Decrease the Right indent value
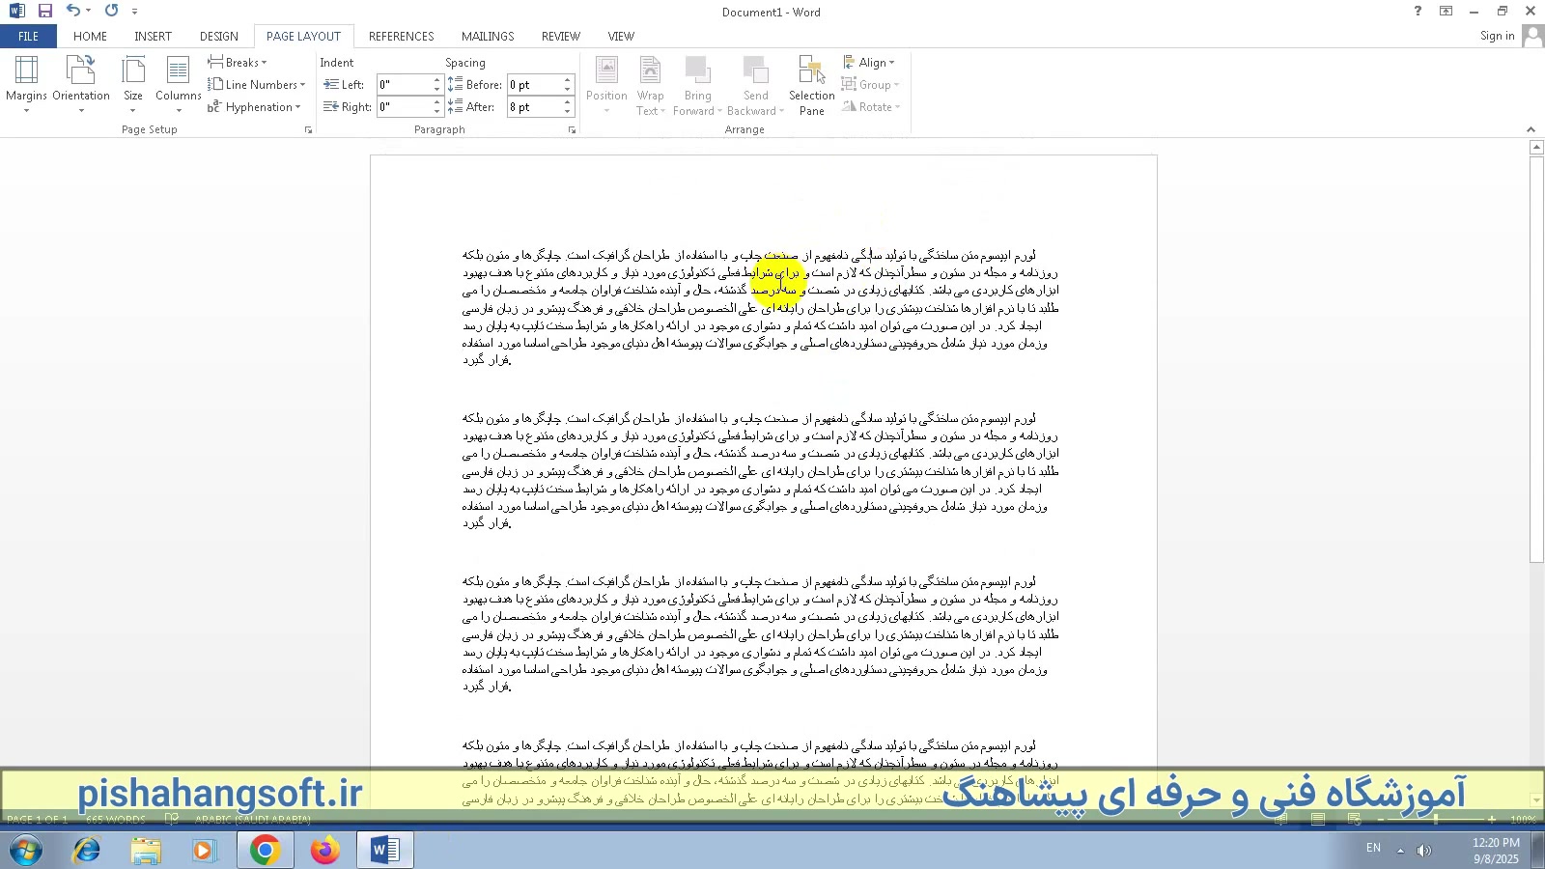The width and height of the screenshot is (1545, 869). (436, 112)
